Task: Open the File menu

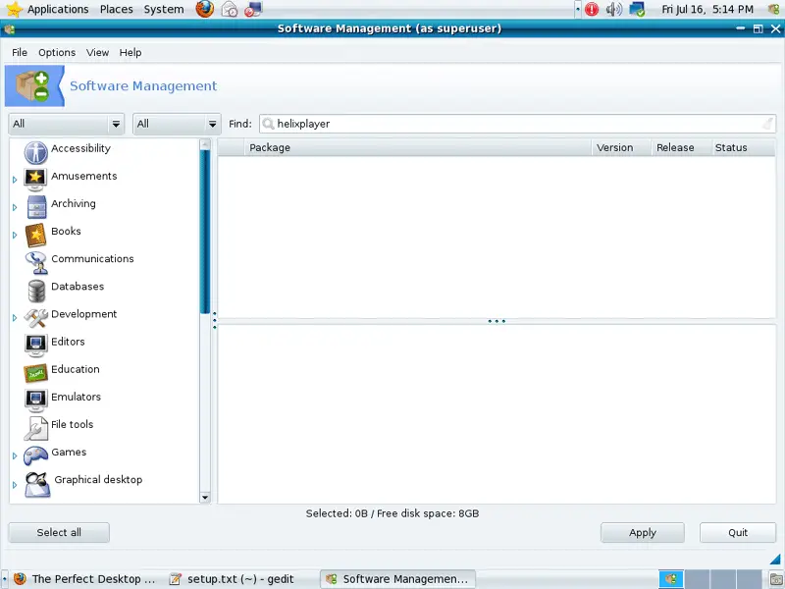Action: 20,53
